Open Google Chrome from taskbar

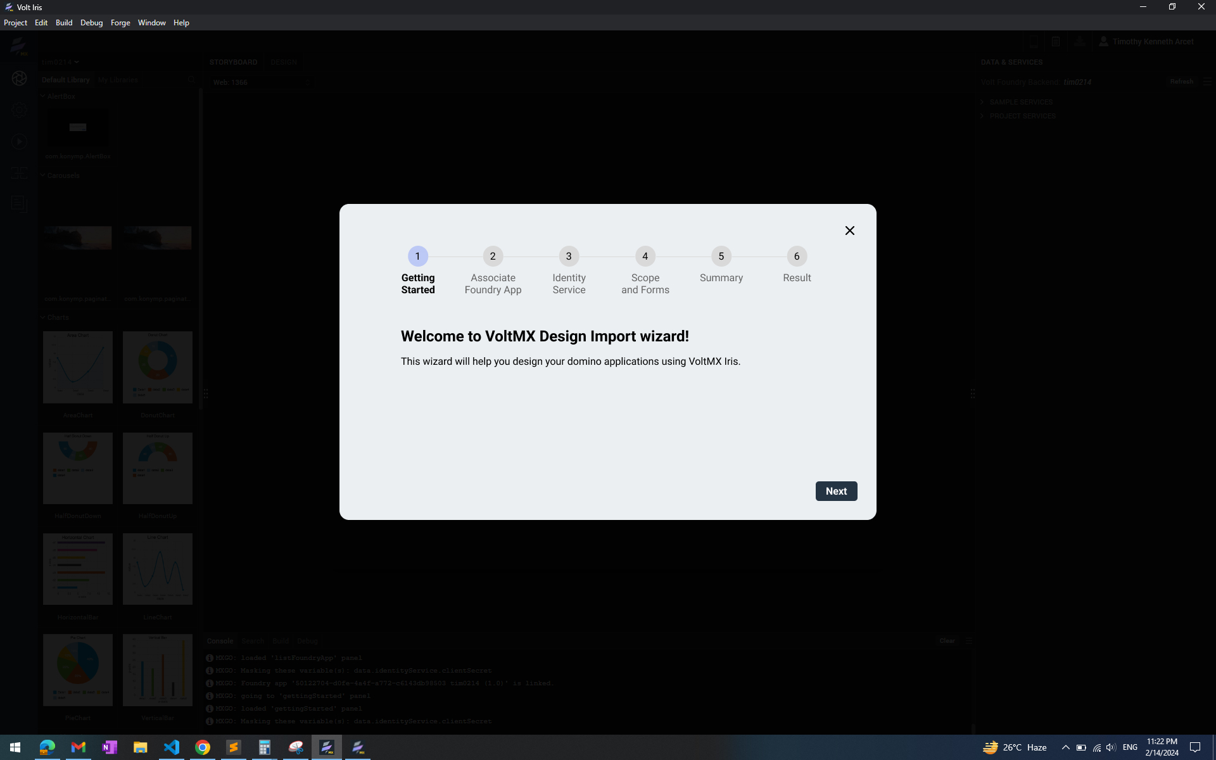[x=203, y=747]
